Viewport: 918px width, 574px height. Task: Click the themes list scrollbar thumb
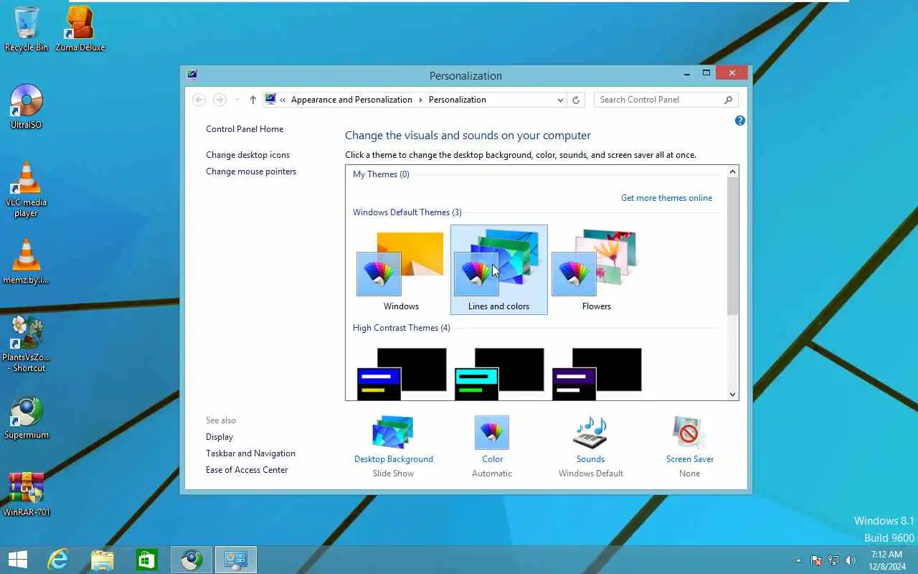click(732, 246)
